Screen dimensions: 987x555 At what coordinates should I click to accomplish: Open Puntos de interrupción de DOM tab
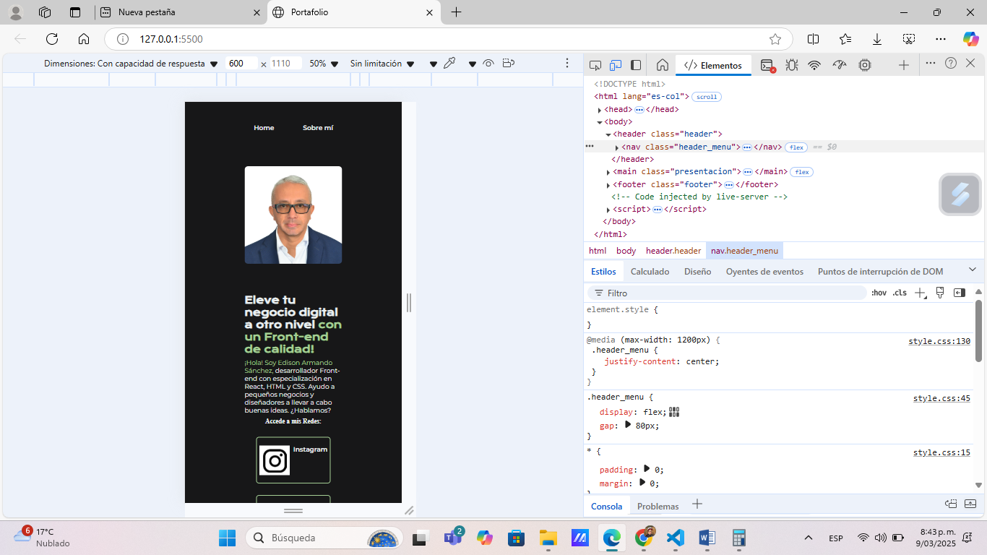[880, 272]
